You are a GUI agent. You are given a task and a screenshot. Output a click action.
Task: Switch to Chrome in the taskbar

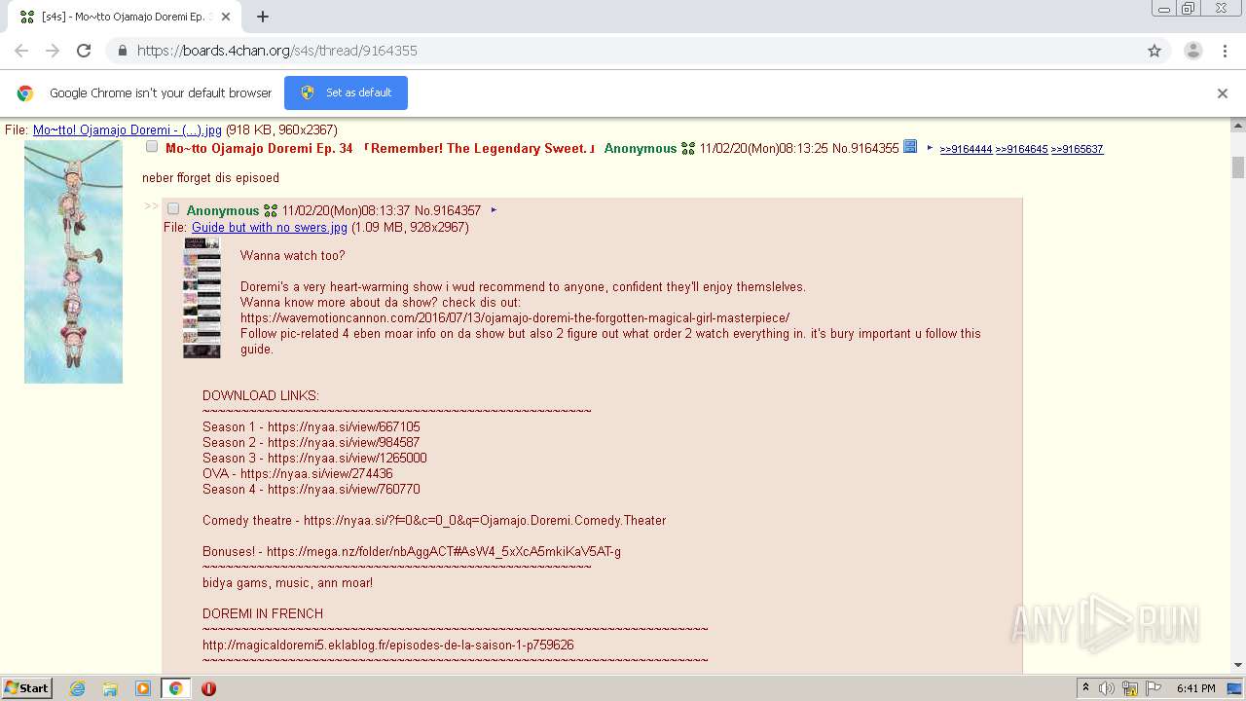click(x=176, y=688)
